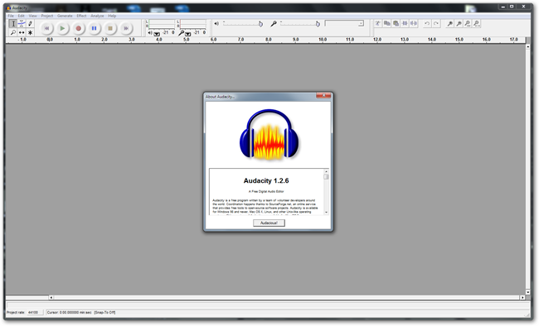
Task: Click the Audacity headphones logo
Action: click(x=269, y=135)
